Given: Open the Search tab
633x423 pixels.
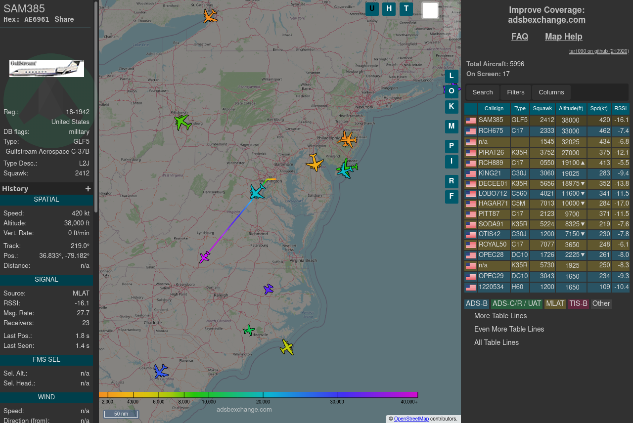Looking at the screenshot, I should point(483,92).
